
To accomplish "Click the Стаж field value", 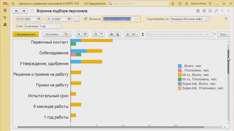I will click(41, 26).
